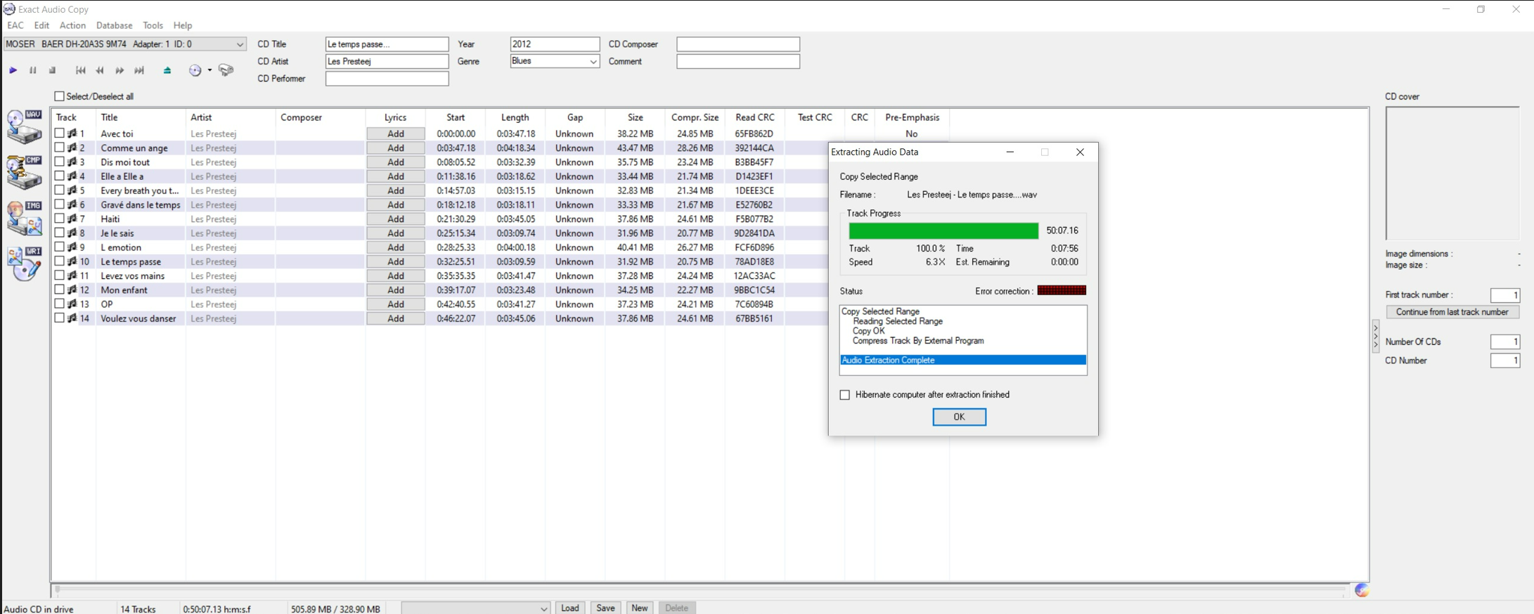The height and width of the screenshot is (614, 1534).
Task: Click OK in Extracting Audio Data dialog
Action: (959, 417)
